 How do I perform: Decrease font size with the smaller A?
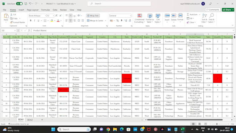pos(60,16)
